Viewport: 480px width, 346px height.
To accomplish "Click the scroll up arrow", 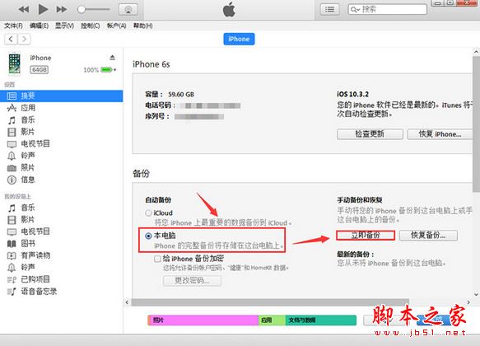I will click(x=477, y=52).
